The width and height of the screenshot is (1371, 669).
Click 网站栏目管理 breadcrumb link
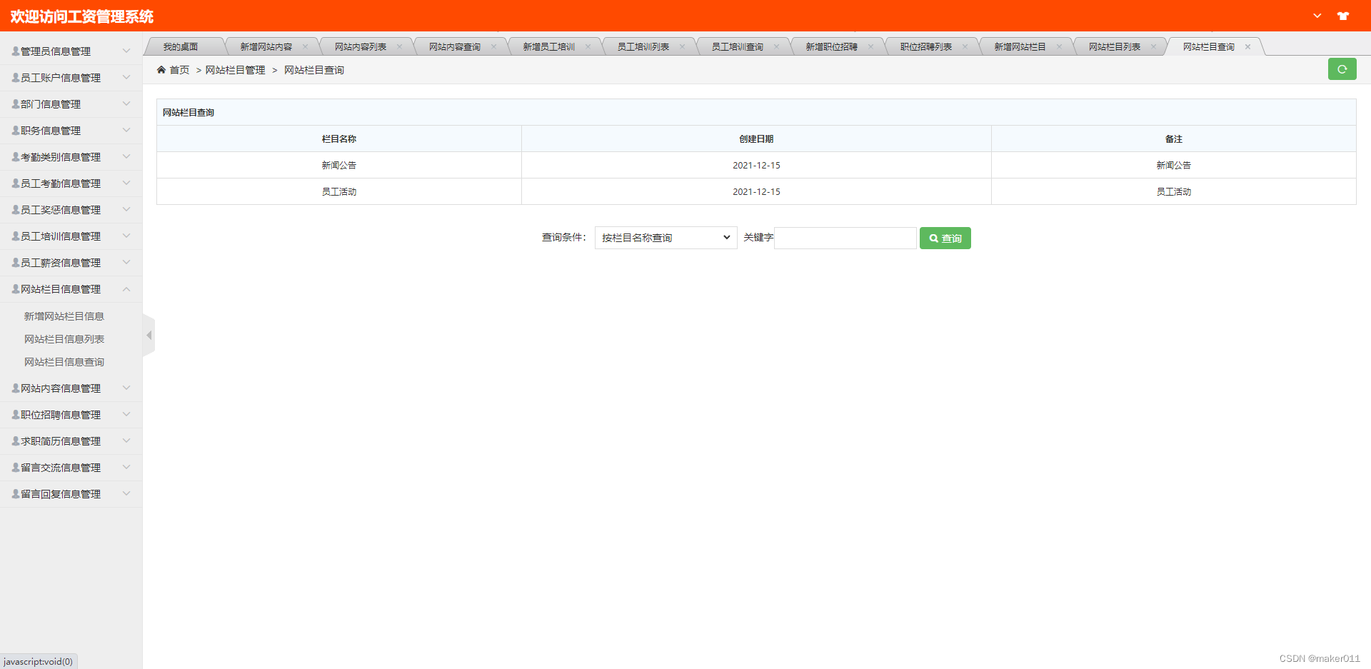pyautogui.click(x=235, y=70)
